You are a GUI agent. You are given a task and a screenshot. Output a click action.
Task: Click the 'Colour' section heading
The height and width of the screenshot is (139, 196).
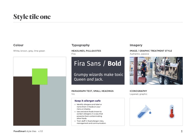point(19,45)
